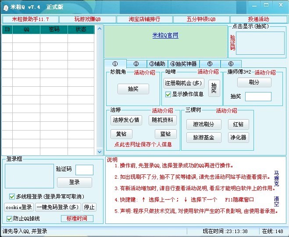This screenshot has width=289, height=237.
Task: Open 投递活动 top button
Action: pos(259,19)
